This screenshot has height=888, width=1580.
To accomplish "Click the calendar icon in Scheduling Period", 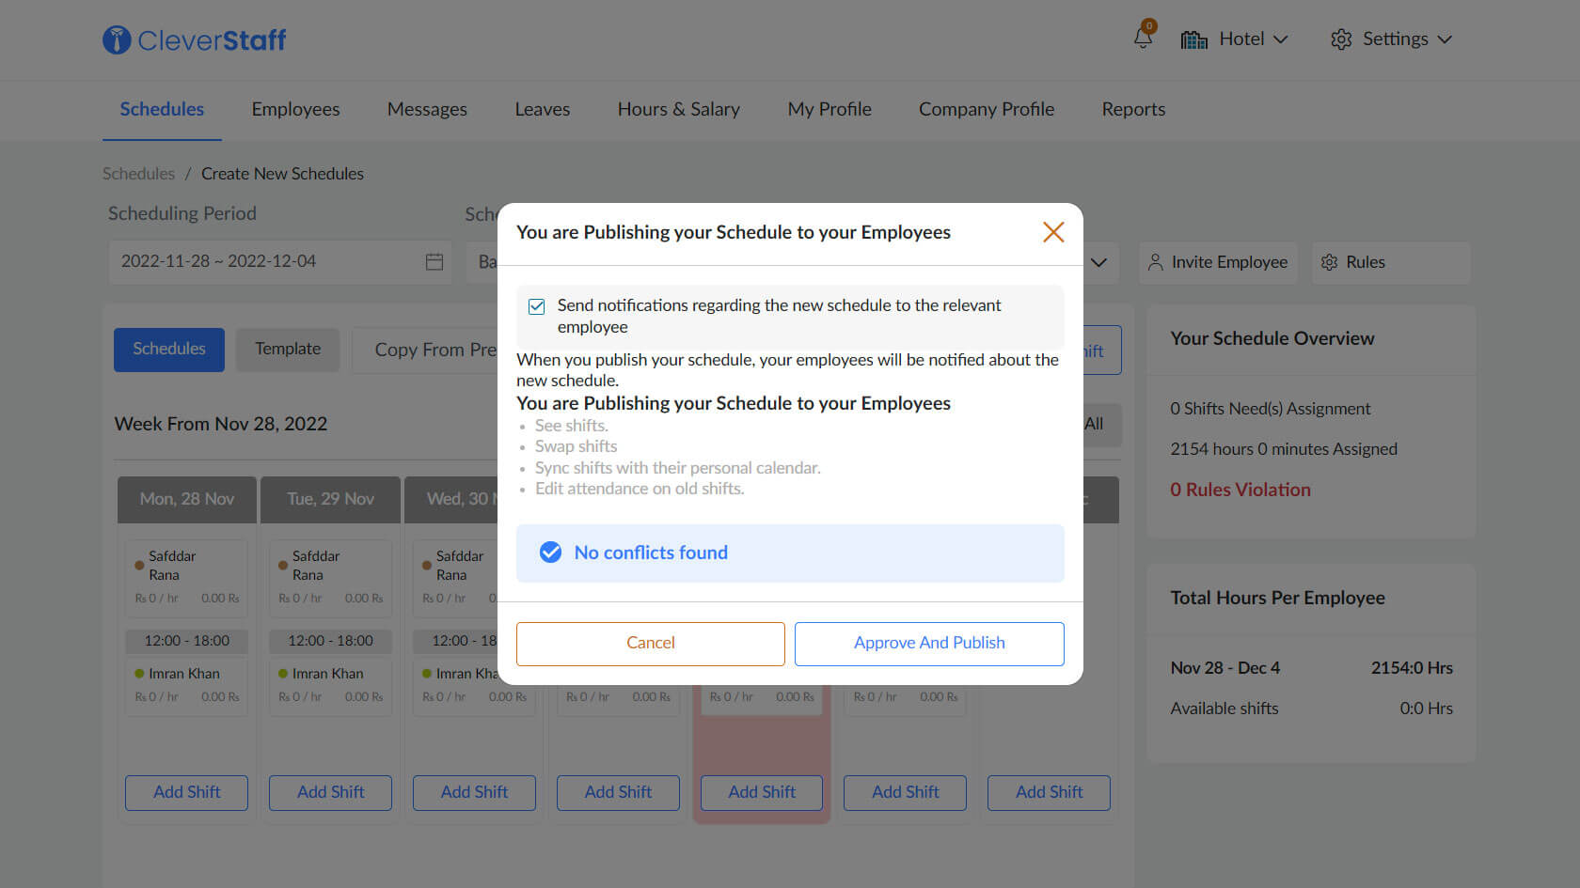I will (434, 262).
